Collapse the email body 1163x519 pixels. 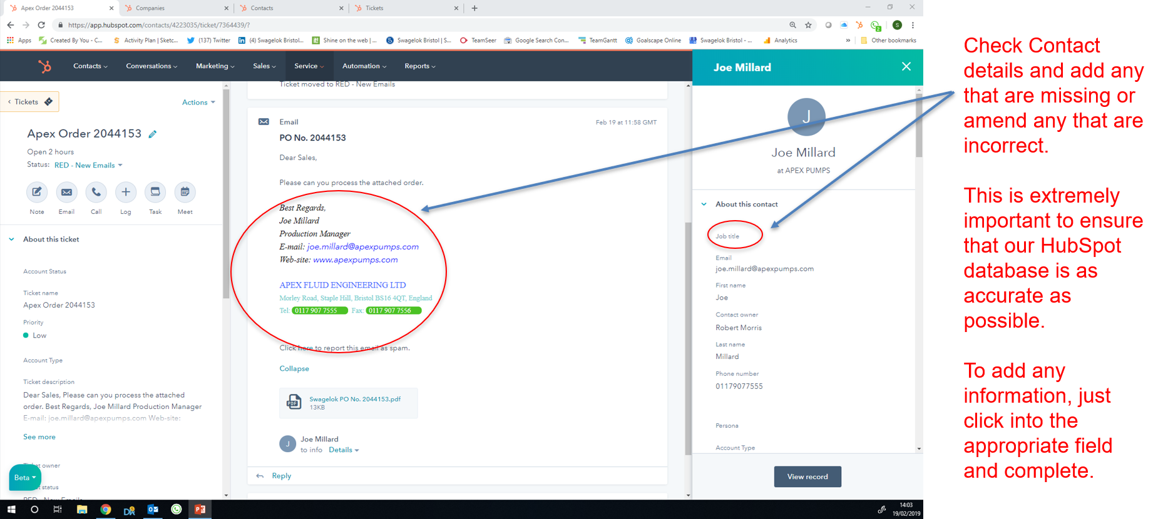pyautogui.click(x=294, y=369)
